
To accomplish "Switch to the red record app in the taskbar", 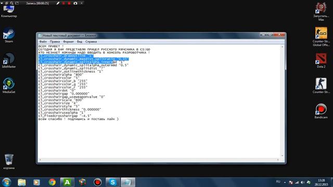I will pos(98,182).
